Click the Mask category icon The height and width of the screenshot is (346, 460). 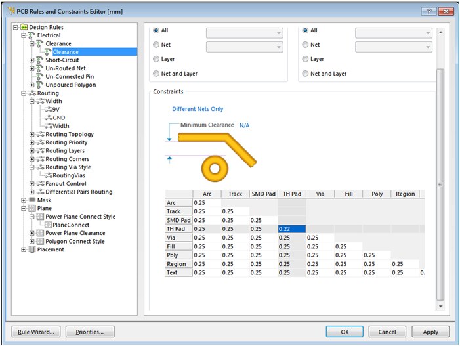pyautogui.click(x=32, y=200)
